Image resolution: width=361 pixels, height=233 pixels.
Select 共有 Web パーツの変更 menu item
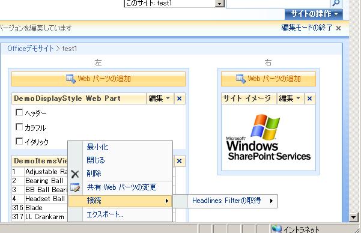click(120, 187)
